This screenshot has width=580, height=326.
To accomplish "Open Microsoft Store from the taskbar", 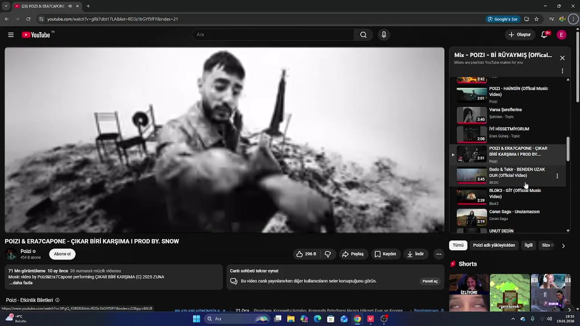I will (331, 319).
